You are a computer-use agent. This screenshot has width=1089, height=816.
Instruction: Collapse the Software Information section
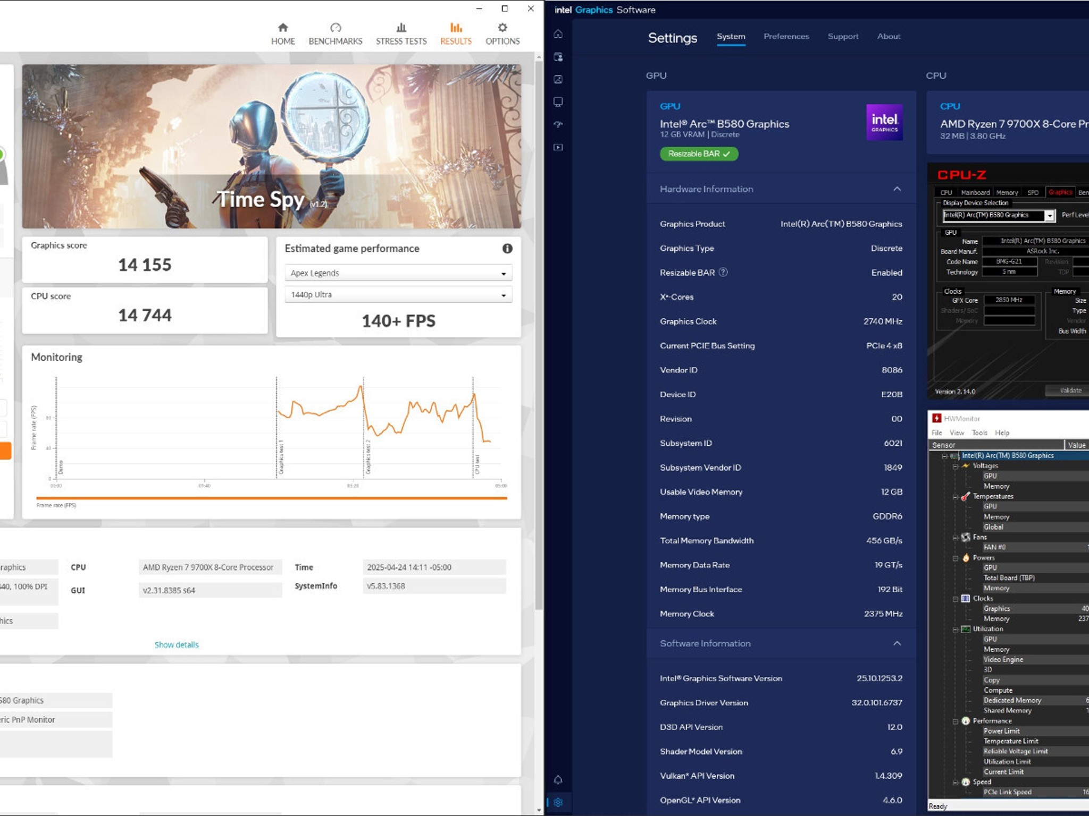coord(897,643)
